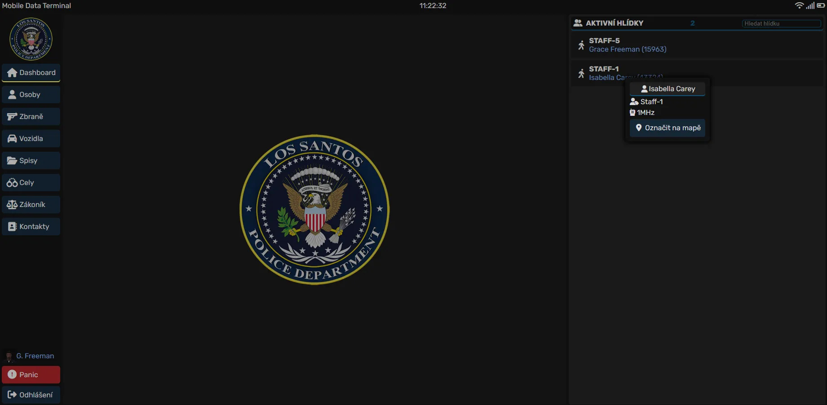Click the map pin icon in popup
Image resolution: width=827 pixels, height=405 pixels.
click(x=638, y=128)
